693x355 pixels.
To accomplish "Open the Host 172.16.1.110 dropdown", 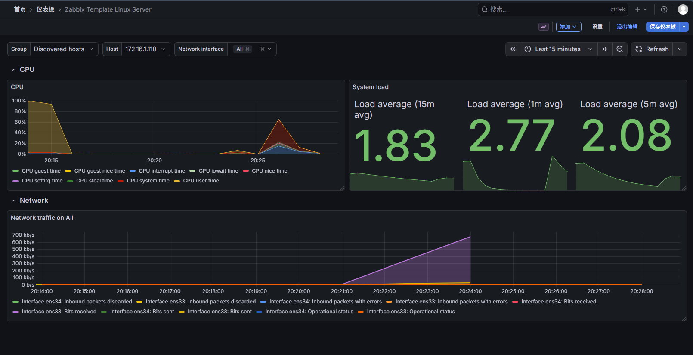I will [x=145, y=49].
